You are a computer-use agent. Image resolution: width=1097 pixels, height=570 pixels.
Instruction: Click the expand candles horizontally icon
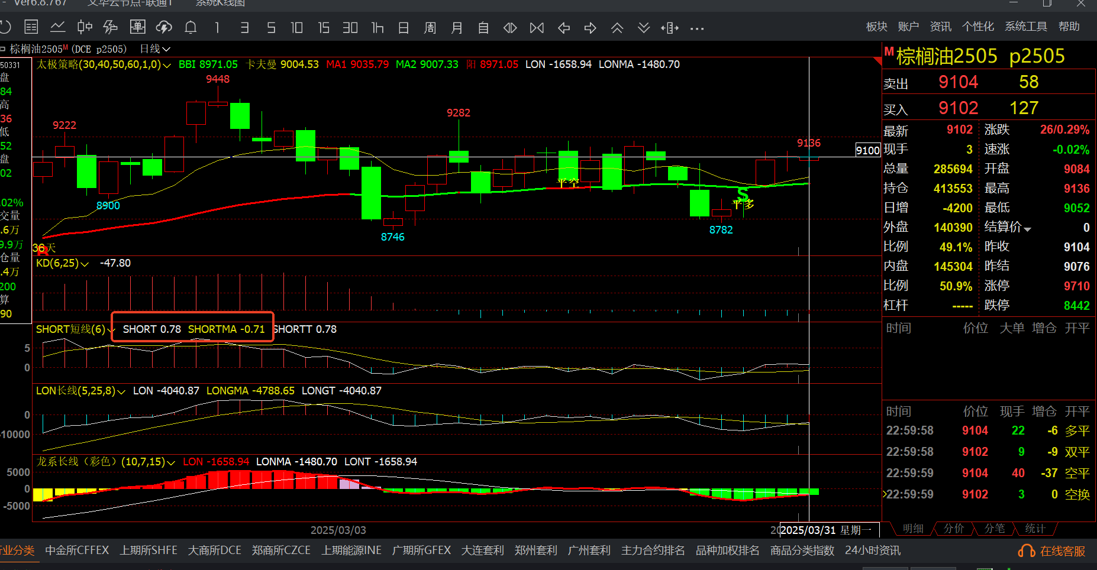tap(510, 28)
